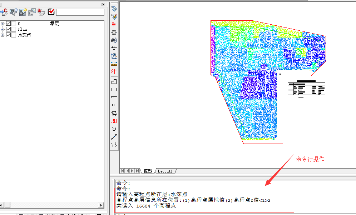356x215 pixels.
Task: Expand the Plan layer tree node
Action: tap(3, 29)
